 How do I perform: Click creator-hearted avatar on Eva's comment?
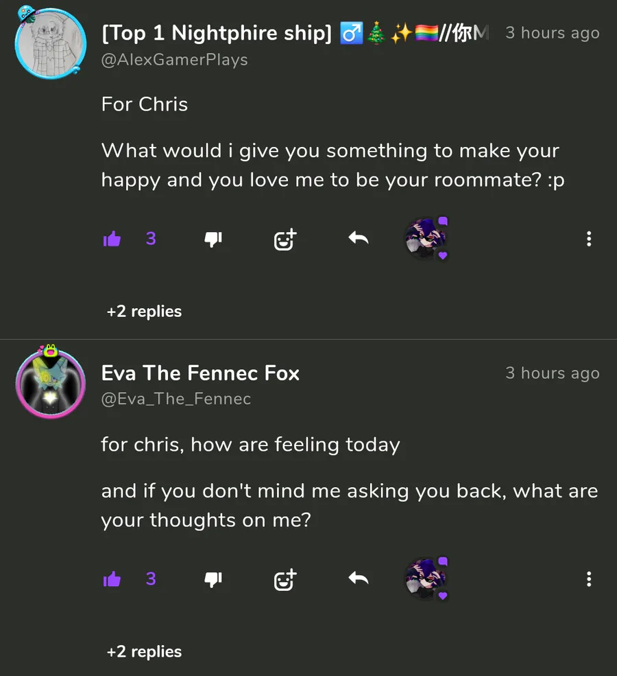click(x=426, y=579)
